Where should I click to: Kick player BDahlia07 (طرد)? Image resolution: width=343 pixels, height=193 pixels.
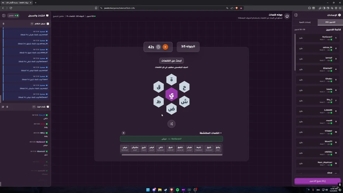pyautogui.click(x=301, y=69)
